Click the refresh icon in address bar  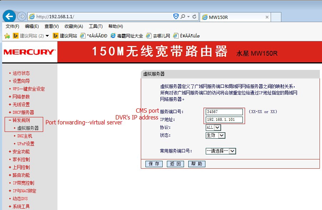(x=194, y=16)
